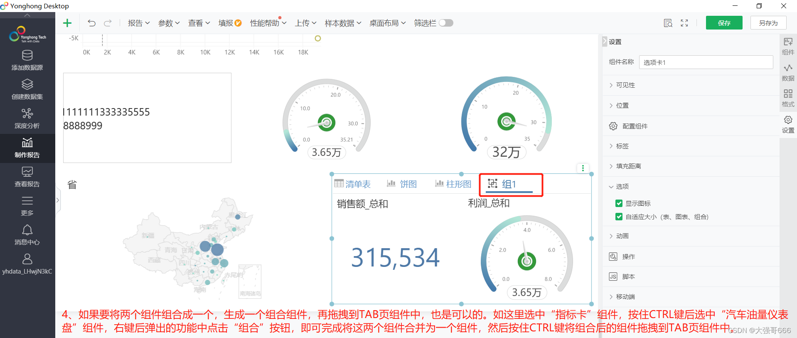Undo the last action
Viewport: 797px width, 338px height.
91,23
